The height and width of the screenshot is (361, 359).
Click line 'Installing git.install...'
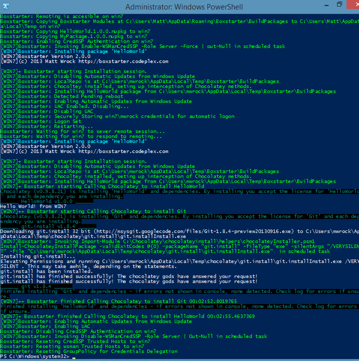click(x=38, y=256)
